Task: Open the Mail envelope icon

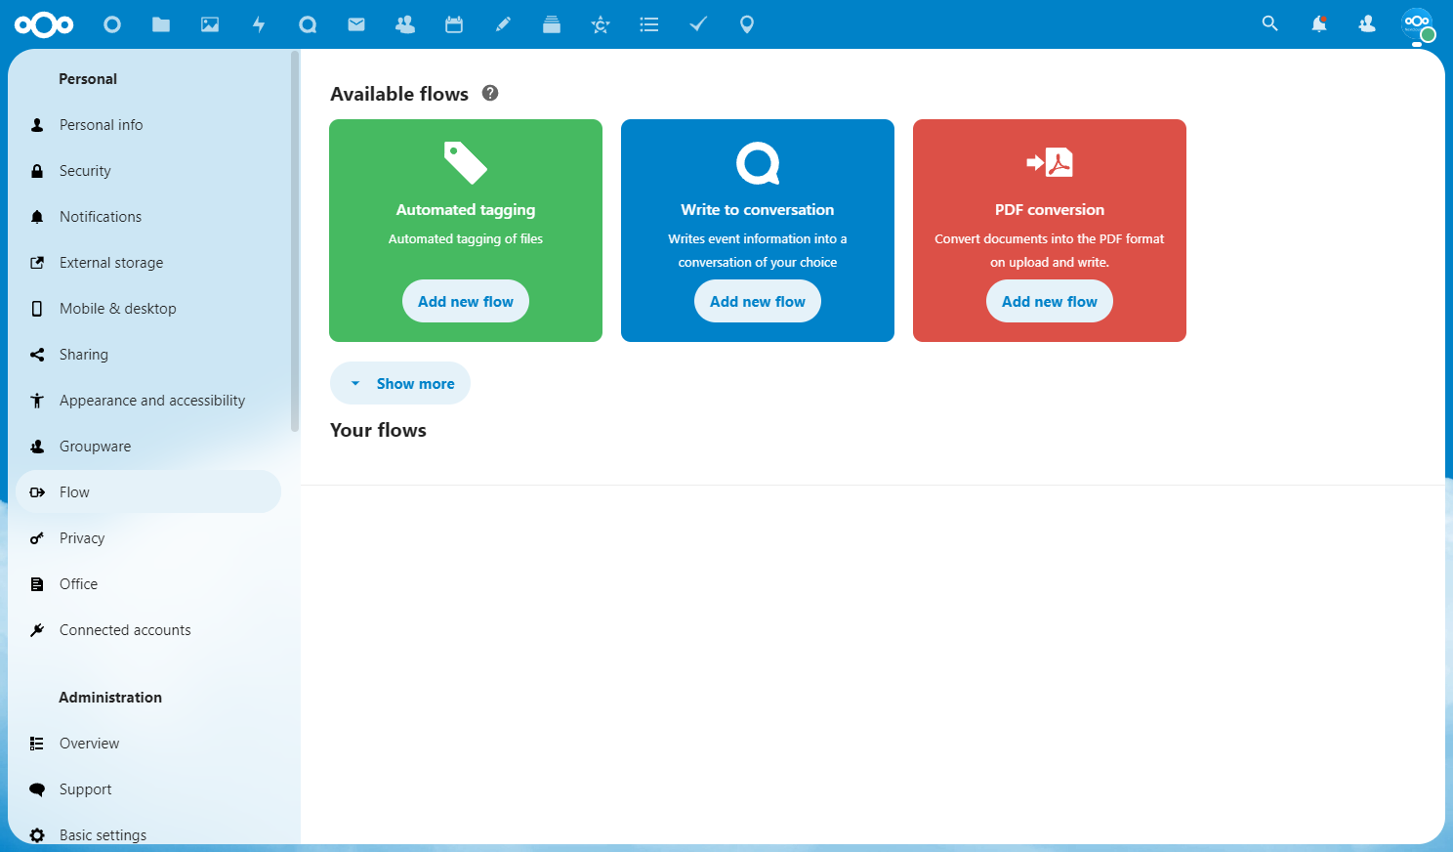Action: tap(356, 24)
